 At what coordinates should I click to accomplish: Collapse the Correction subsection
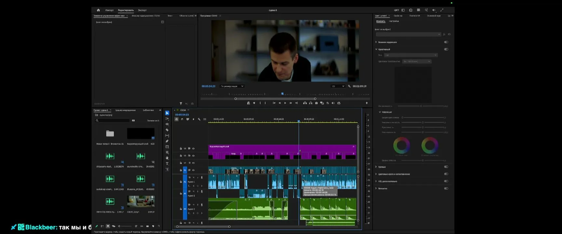(x=380, y=112)
